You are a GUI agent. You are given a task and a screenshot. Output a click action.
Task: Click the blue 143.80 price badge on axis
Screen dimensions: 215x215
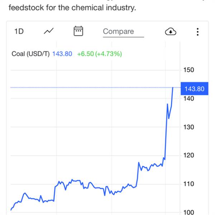[x=194, y=89]
